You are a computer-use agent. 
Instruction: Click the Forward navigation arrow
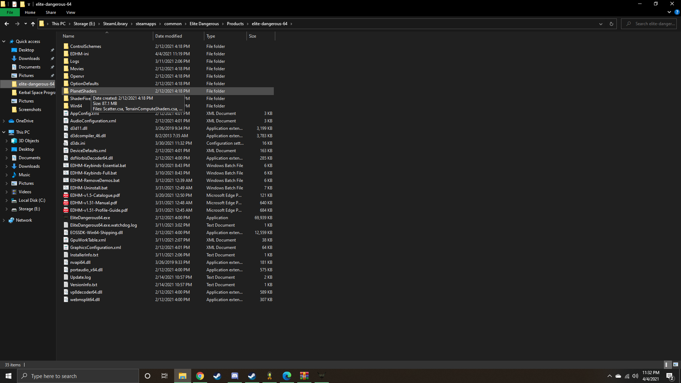pyautogui.click(x=17, y=24)
